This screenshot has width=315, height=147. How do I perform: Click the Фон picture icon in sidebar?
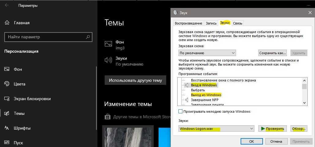coord(7,69)
